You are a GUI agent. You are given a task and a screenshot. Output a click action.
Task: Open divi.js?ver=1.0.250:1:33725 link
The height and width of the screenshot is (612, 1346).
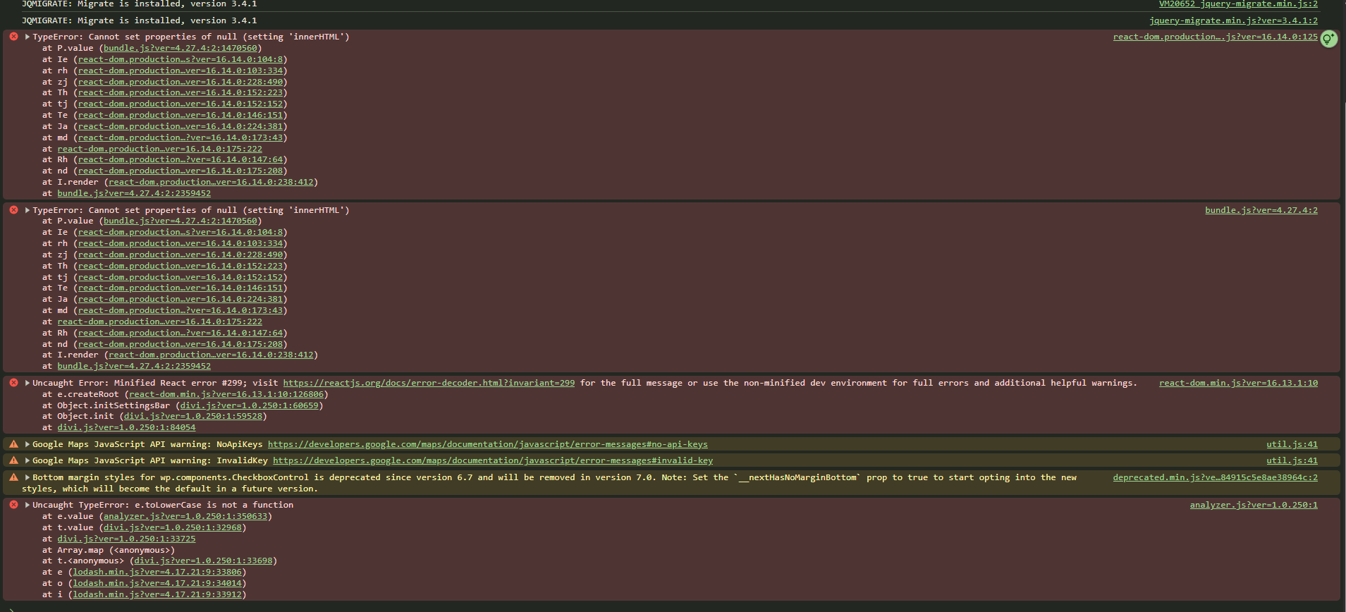point(126,539)
